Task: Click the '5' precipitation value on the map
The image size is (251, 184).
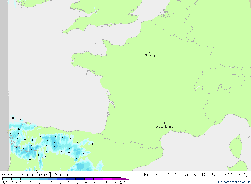Action: coord(31,150)
